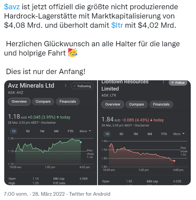Select the YTD range on the LTR chart

(164, 134)
